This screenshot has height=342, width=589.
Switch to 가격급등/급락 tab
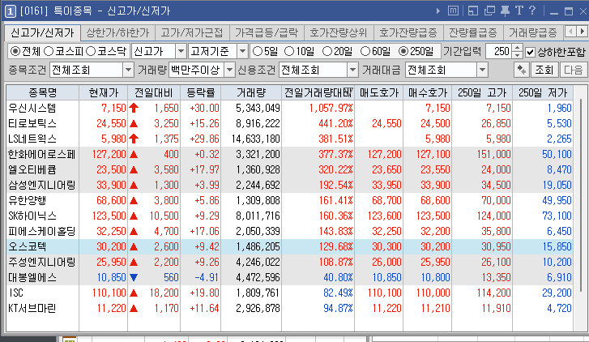point(267,32)
